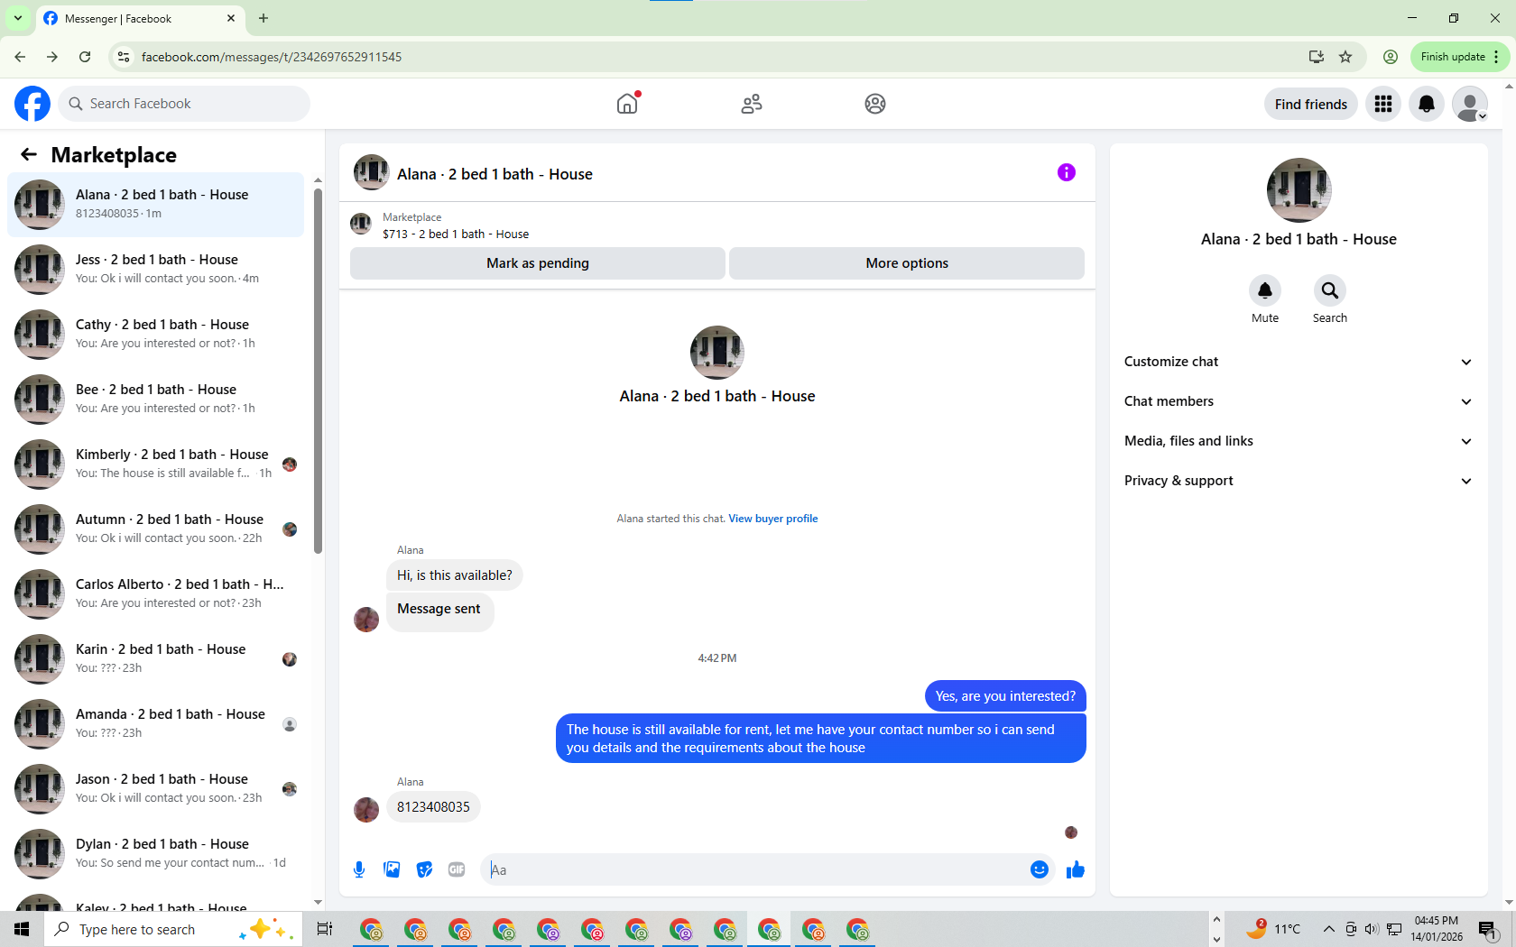The image size is (1516, 947).
Task: Open tab search dropdown arrow
Action: click(x=17, y=18)
